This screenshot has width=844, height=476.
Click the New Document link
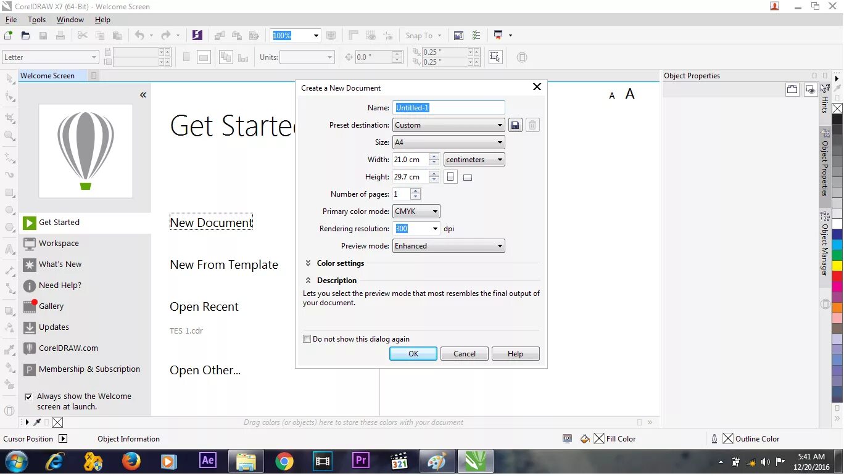click(x=212, y=223)
